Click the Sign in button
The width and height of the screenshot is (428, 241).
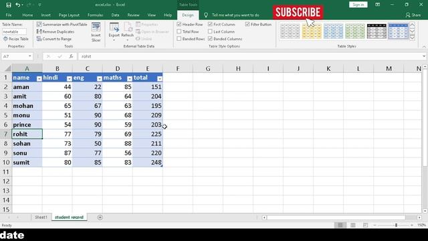[x=358, y=5]
